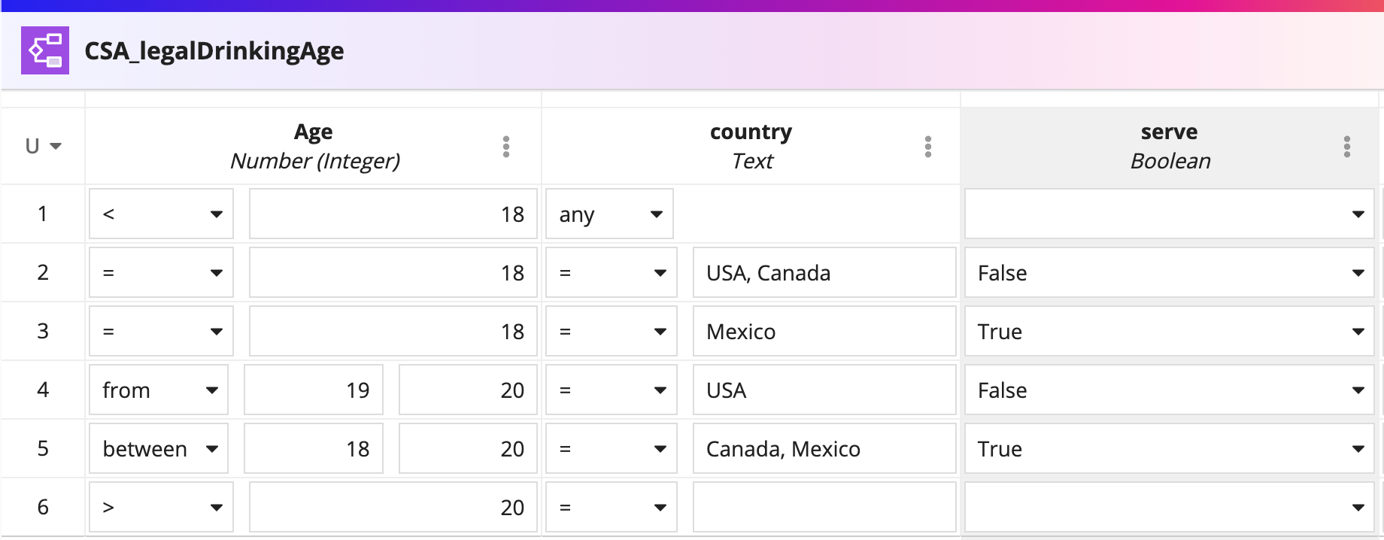The width and height of the screenshot is (1384, 540).
Task: Open row 6 country operator dropdown
Action: 612,508
